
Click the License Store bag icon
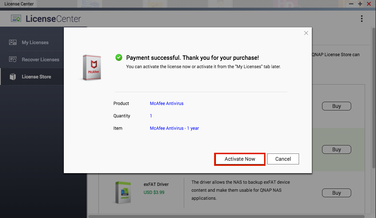13,77
